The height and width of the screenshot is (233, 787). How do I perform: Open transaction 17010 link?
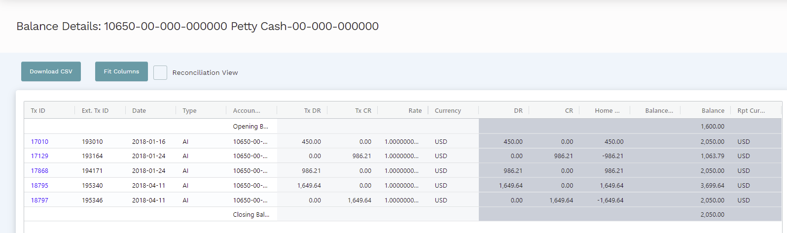point(39,141)
